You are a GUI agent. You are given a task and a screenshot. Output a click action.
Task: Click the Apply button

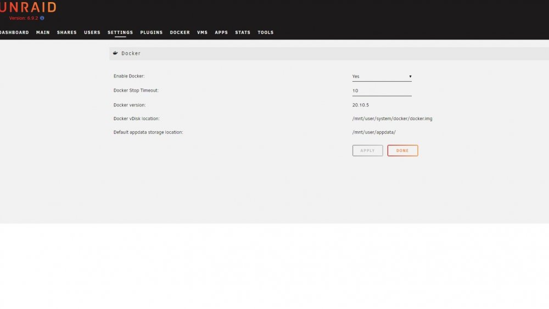pyautogui.click(x=368, y=150)
